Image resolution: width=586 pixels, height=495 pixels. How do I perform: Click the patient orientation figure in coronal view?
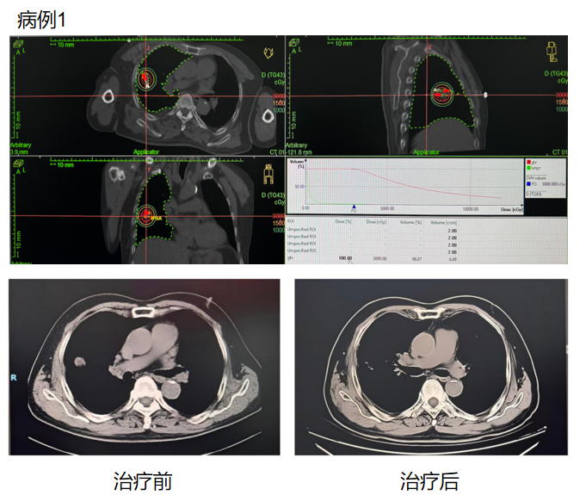coord(268,176)
